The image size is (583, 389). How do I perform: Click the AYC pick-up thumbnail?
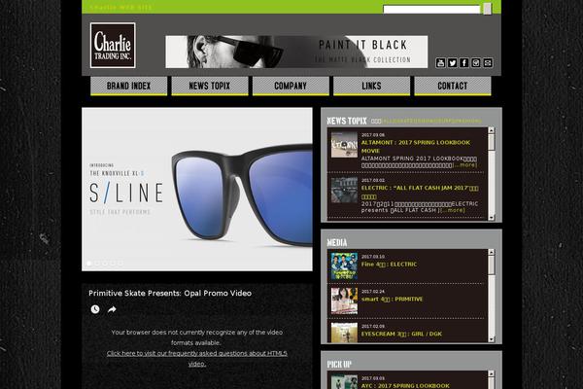click(x=344, y=381)
